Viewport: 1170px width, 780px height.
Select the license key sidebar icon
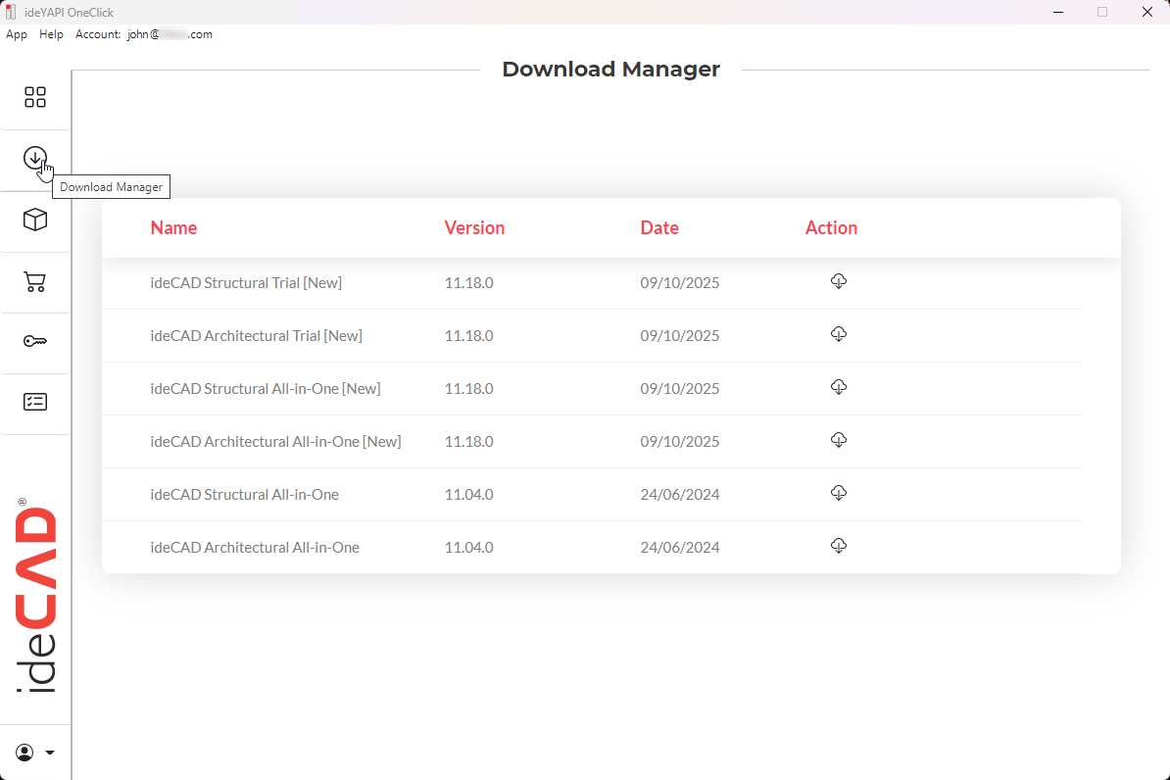tap(35, 342)
